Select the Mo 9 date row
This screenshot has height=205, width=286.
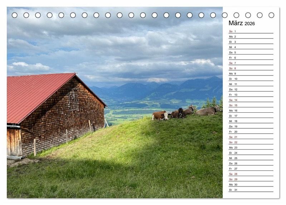tap(251, 73)
